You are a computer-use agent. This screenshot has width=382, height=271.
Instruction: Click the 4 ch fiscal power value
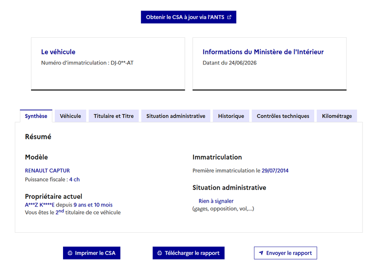point(74,180)
